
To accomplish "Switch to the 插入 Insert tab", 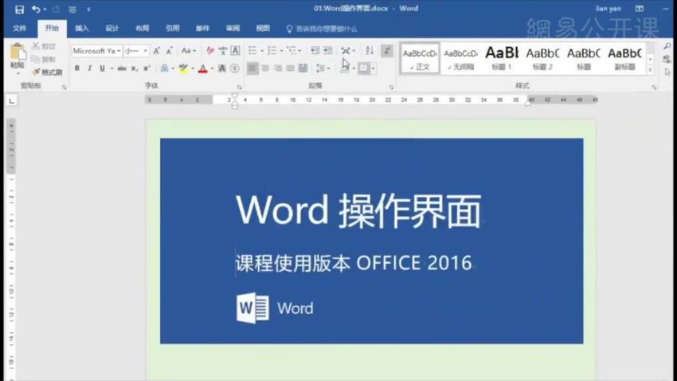I will click(81, 29).
